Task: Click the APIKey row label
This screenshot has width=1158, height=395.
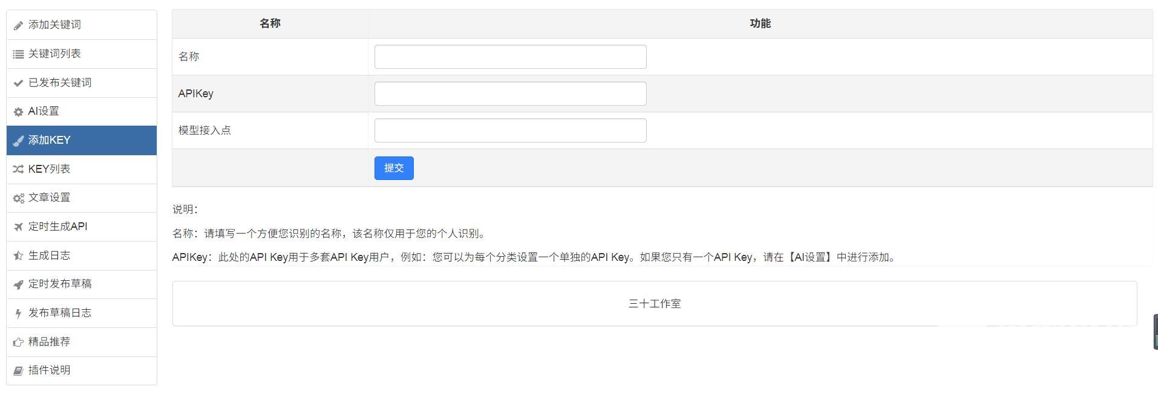Action: point(195,94)
